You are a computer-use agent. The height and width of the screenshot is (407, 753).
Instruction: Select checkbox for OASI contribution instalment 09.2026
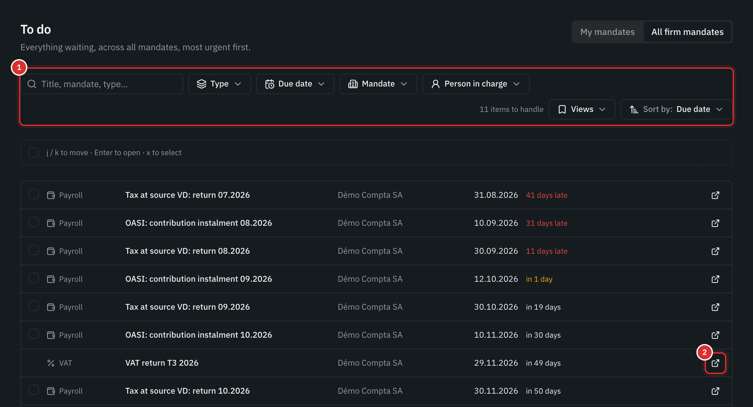(34, 278)
